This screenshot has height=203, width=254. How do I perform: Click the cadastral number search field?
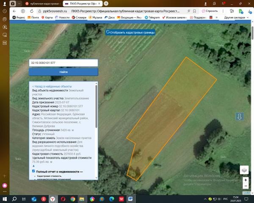[63, 63]
